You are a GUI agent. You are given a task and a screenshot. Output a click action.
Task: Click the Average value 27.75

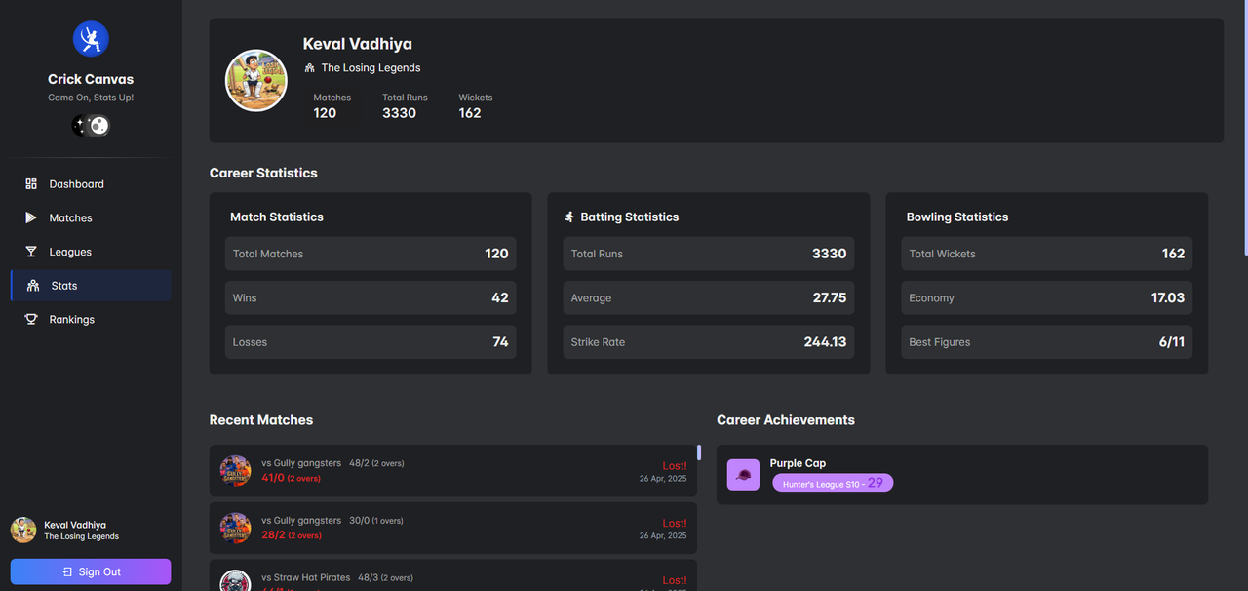coord(830,297)
